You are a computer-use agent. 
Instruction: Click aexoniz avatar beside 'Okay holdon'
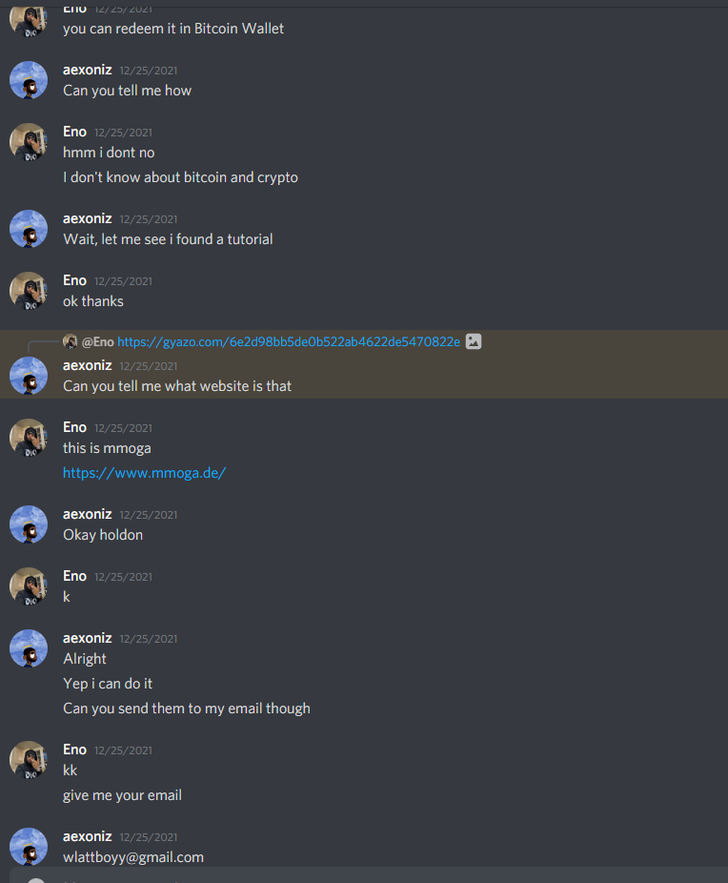click(29, 524)
